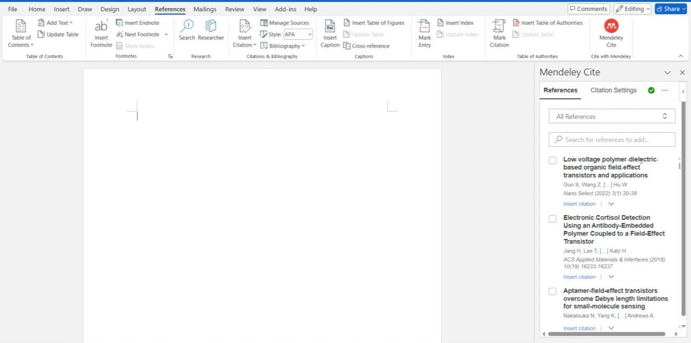Click the Mark Citation button
The image size is (691, 343).
tap(499, 34)
